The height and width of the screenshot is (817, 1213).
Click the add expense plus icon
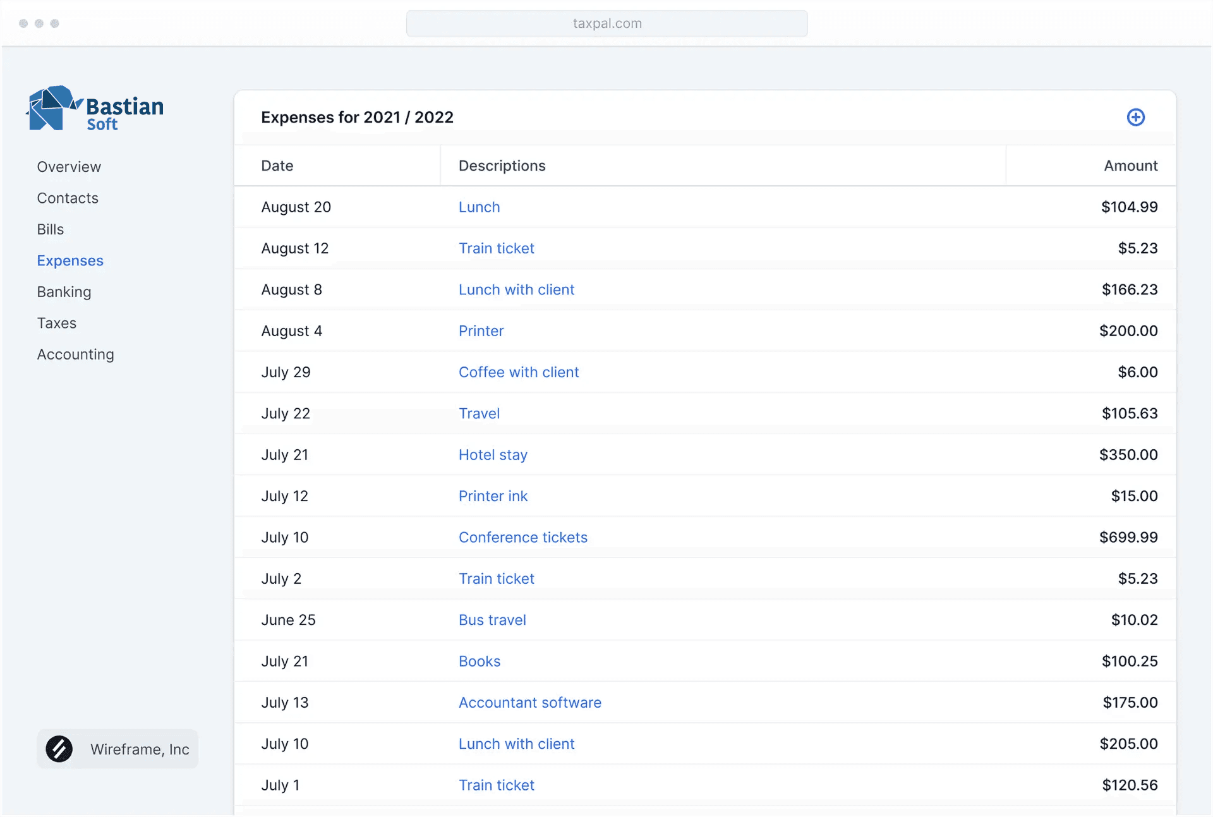[1135, 118]
